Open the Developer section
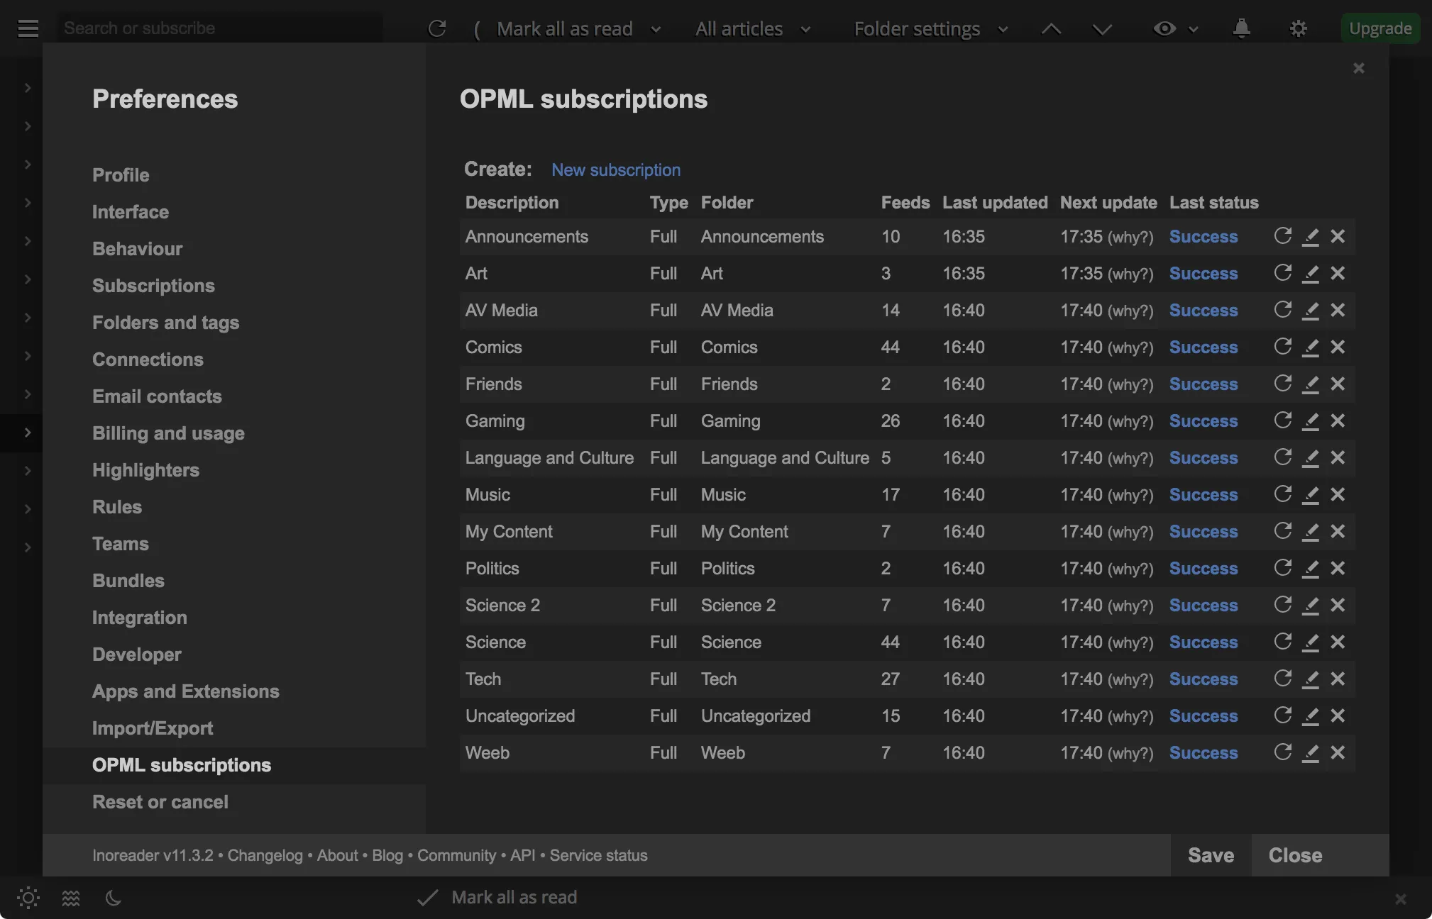 click(x=137, y=655)
